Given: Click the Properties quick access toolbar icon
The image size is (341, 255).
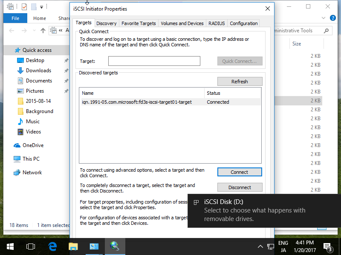Looking at the screenshot, I should tap(24, 7).
